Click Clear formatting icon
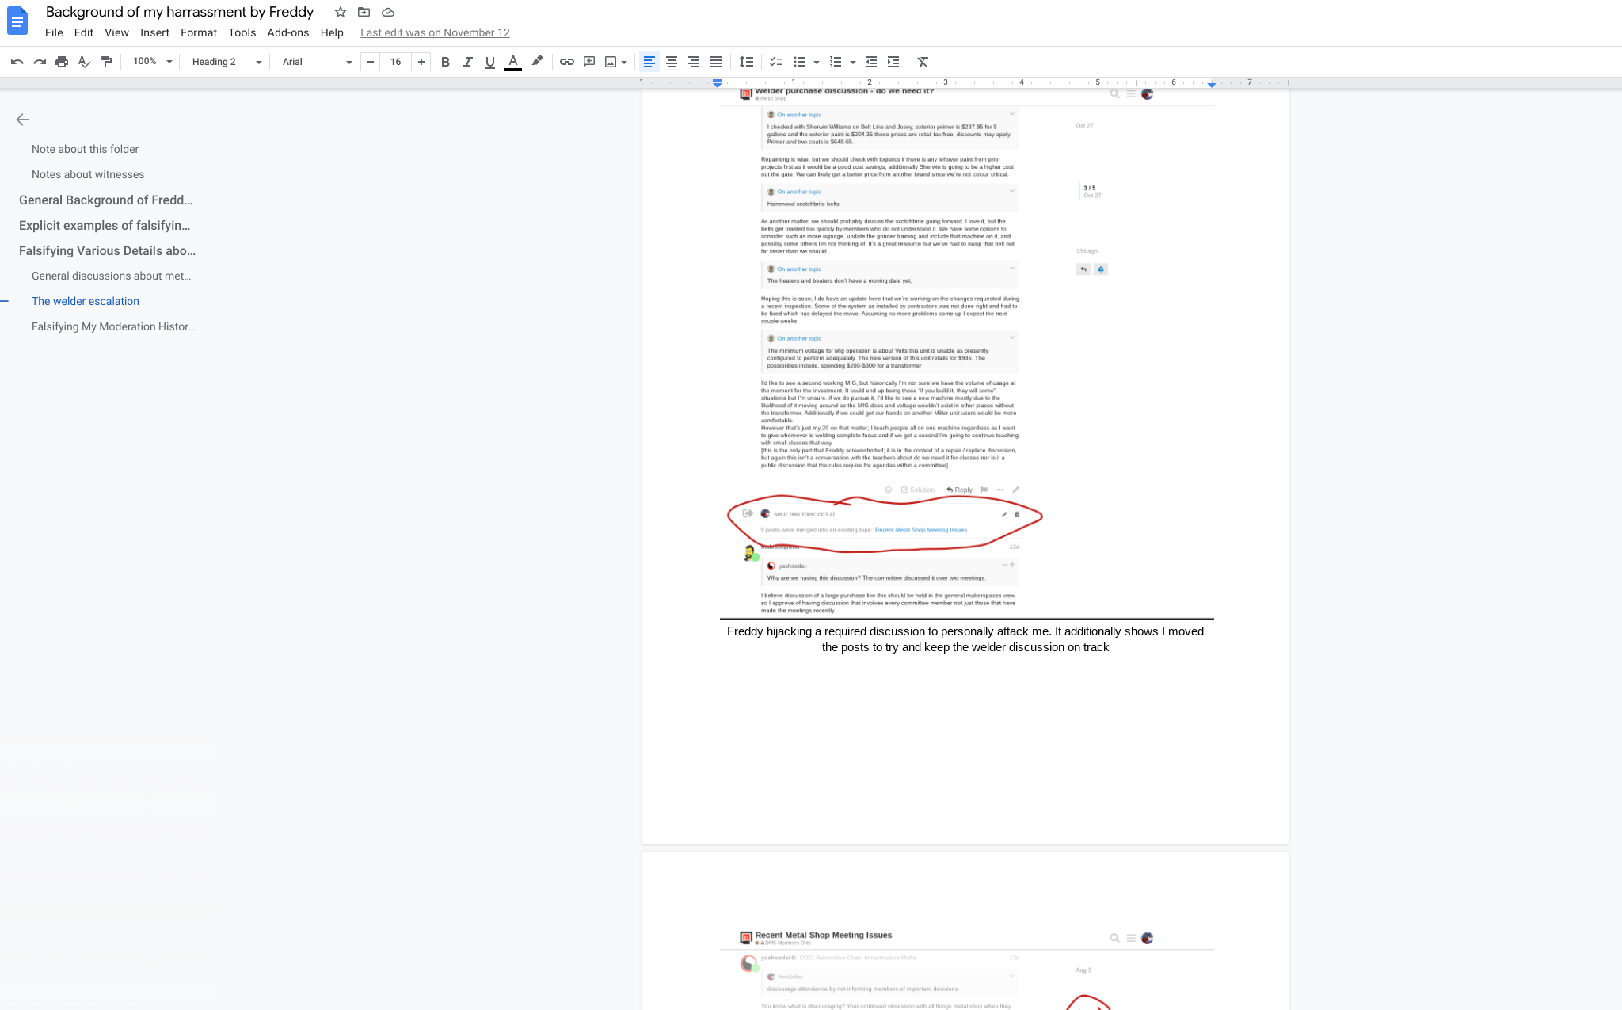Image resolution: width=1622 pixels, height=1010 pixels. coord(923,62)
